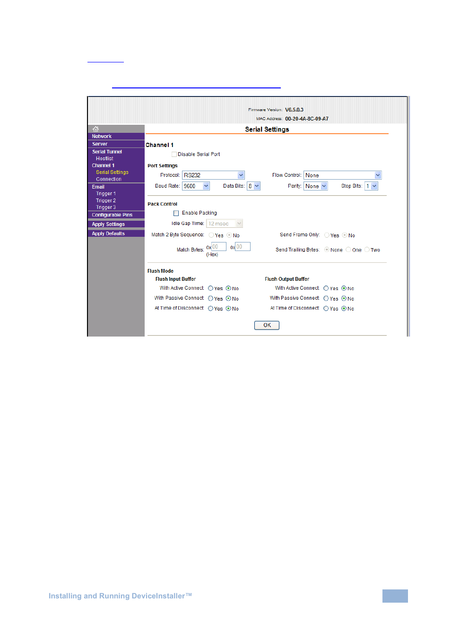Choose One for Send Trailing Bytes
Viewport: 451px width, 640px height.
pos(348,250)
